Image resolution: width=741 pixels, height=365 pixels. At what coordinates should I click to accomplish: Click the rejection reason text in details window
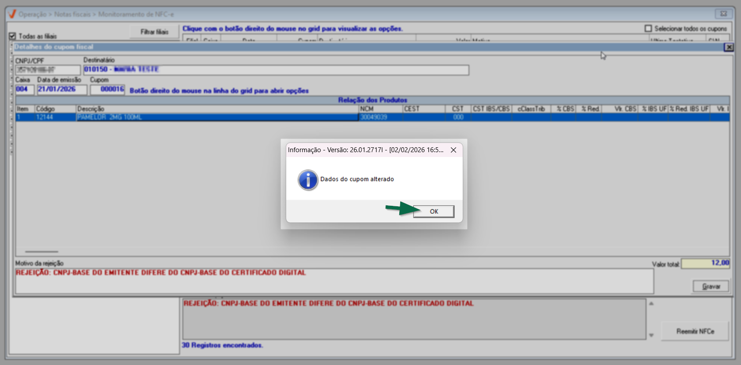[x=161, y=273]
